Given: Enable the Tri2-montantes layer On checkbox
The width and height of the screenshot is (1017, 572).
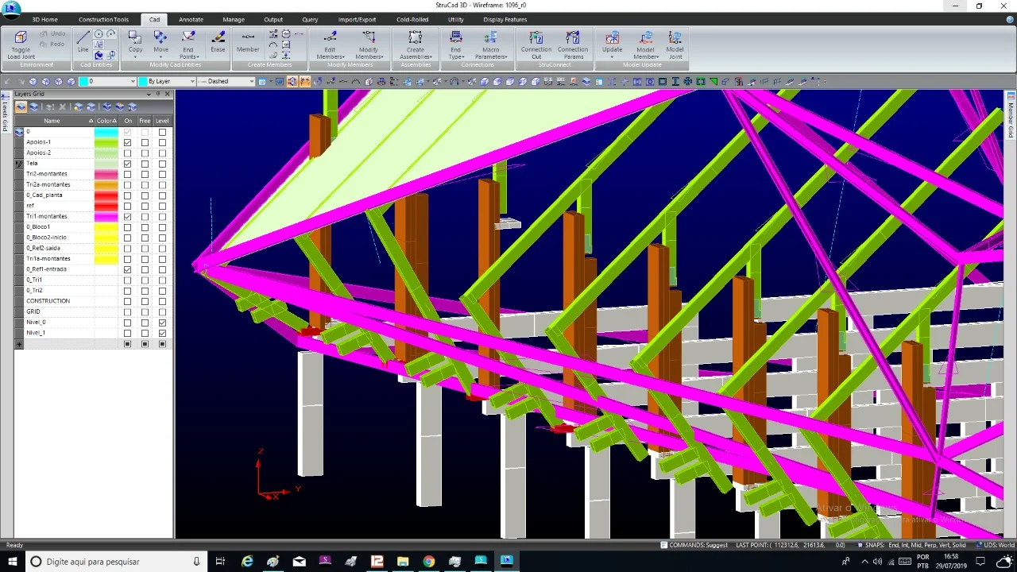Looking at the screenshot, I should 127,174.
